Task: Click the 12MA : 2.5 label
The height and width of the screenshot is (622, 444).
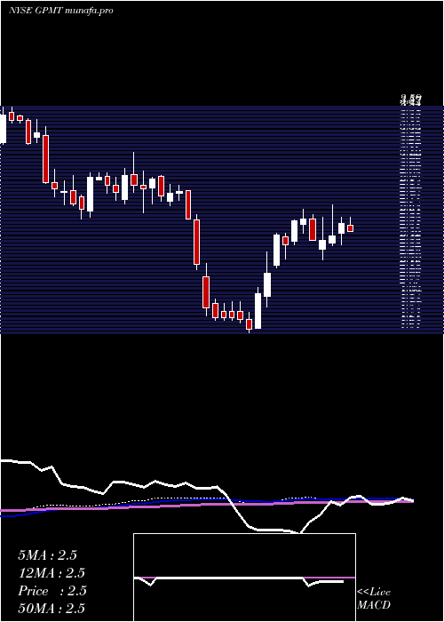Action: 52,573
